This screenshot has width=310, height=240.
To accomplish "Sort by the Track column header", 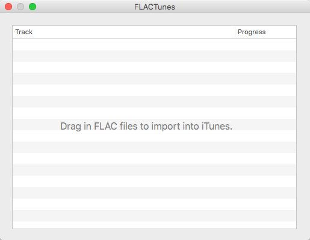I will pos(123,32).
